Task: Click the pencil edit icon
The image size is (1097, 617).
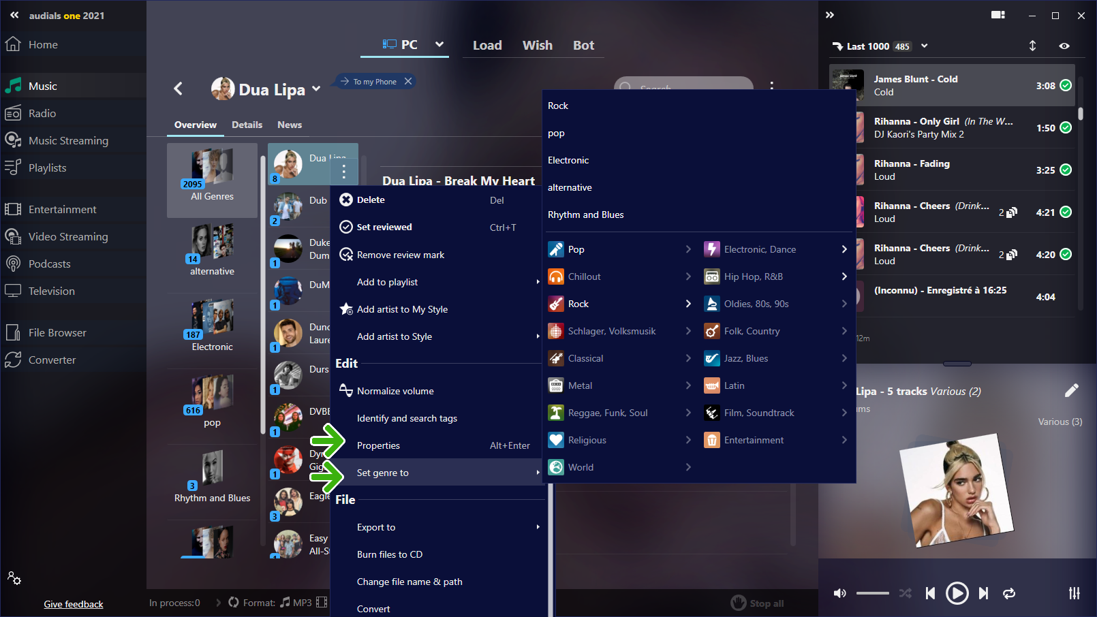Action: tap(1071, 390)
